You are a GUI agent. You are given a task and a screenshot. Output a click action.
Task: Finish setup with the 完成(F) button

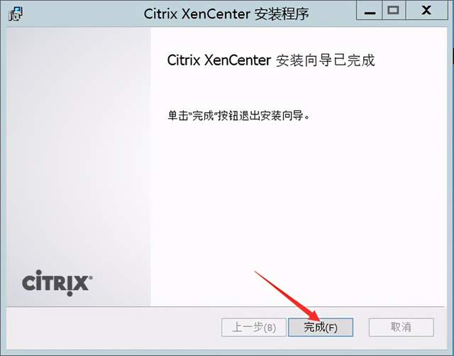[321, 328]
